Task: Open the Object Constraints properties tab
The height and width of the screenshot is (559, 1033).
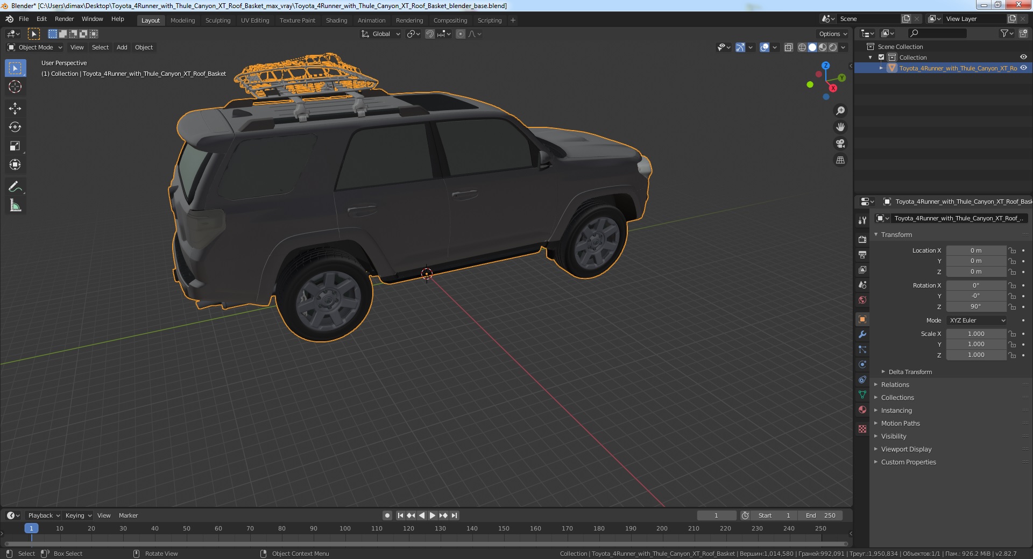Action: [x=862, y=379]
